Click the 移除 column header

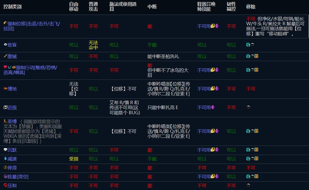coord(251,7)
